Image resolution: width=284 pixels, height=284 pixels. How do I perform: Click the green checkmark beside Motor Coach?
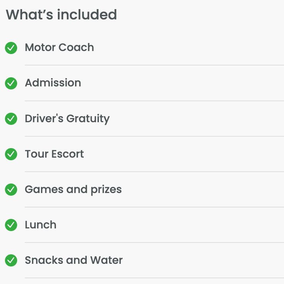[11, 48]
